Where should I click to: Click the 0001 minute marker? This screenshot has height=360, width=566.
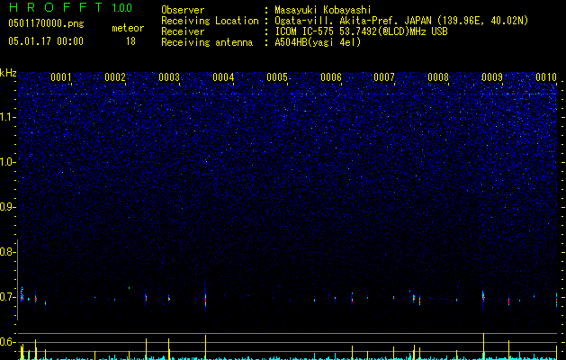(x=61, y=77)
